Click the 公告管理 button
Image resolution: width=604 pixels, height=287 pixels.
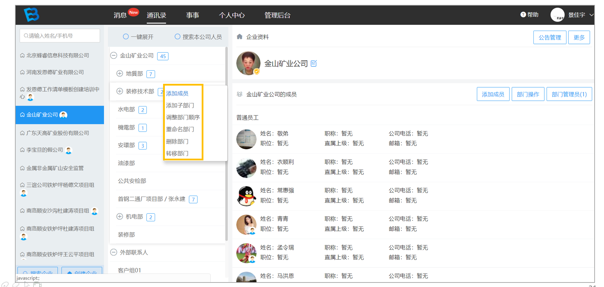coord(550,38)
